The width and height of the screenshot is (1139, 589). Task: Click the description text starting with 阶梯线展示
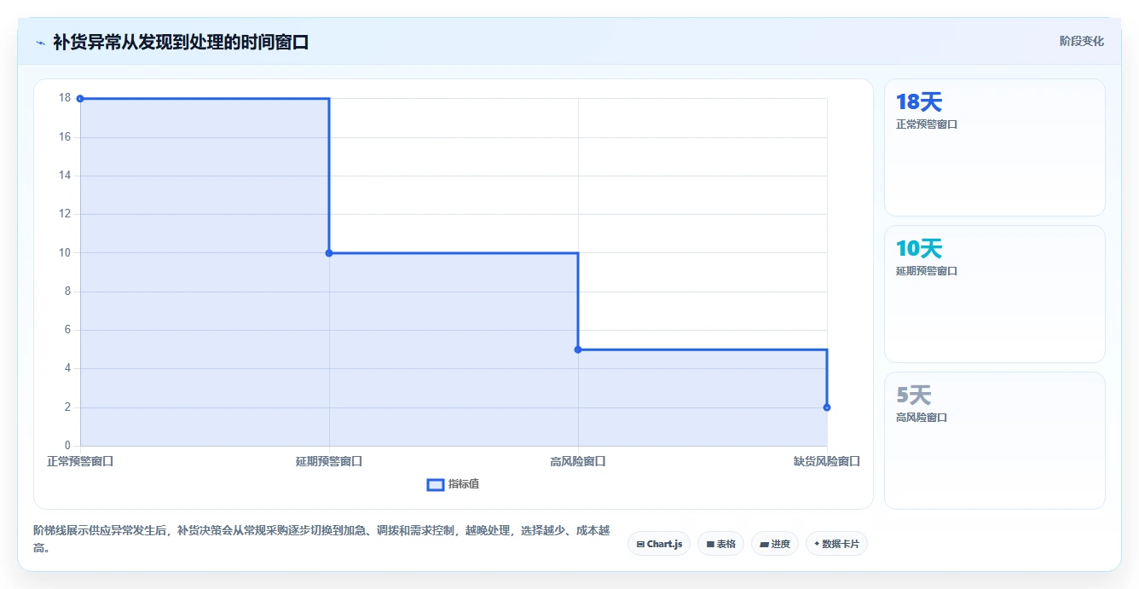point(321,539)
